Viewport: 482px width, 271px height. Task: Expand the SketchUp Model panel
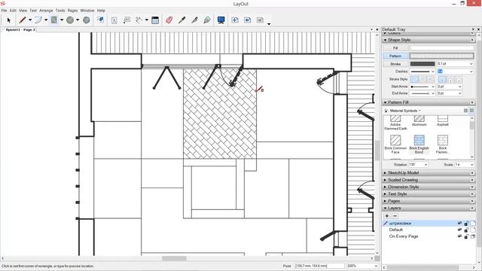429,173
